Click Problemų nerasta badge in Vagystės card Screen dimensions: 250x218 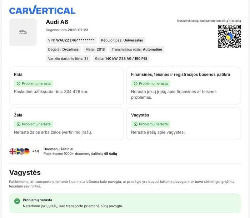(150, 124)
